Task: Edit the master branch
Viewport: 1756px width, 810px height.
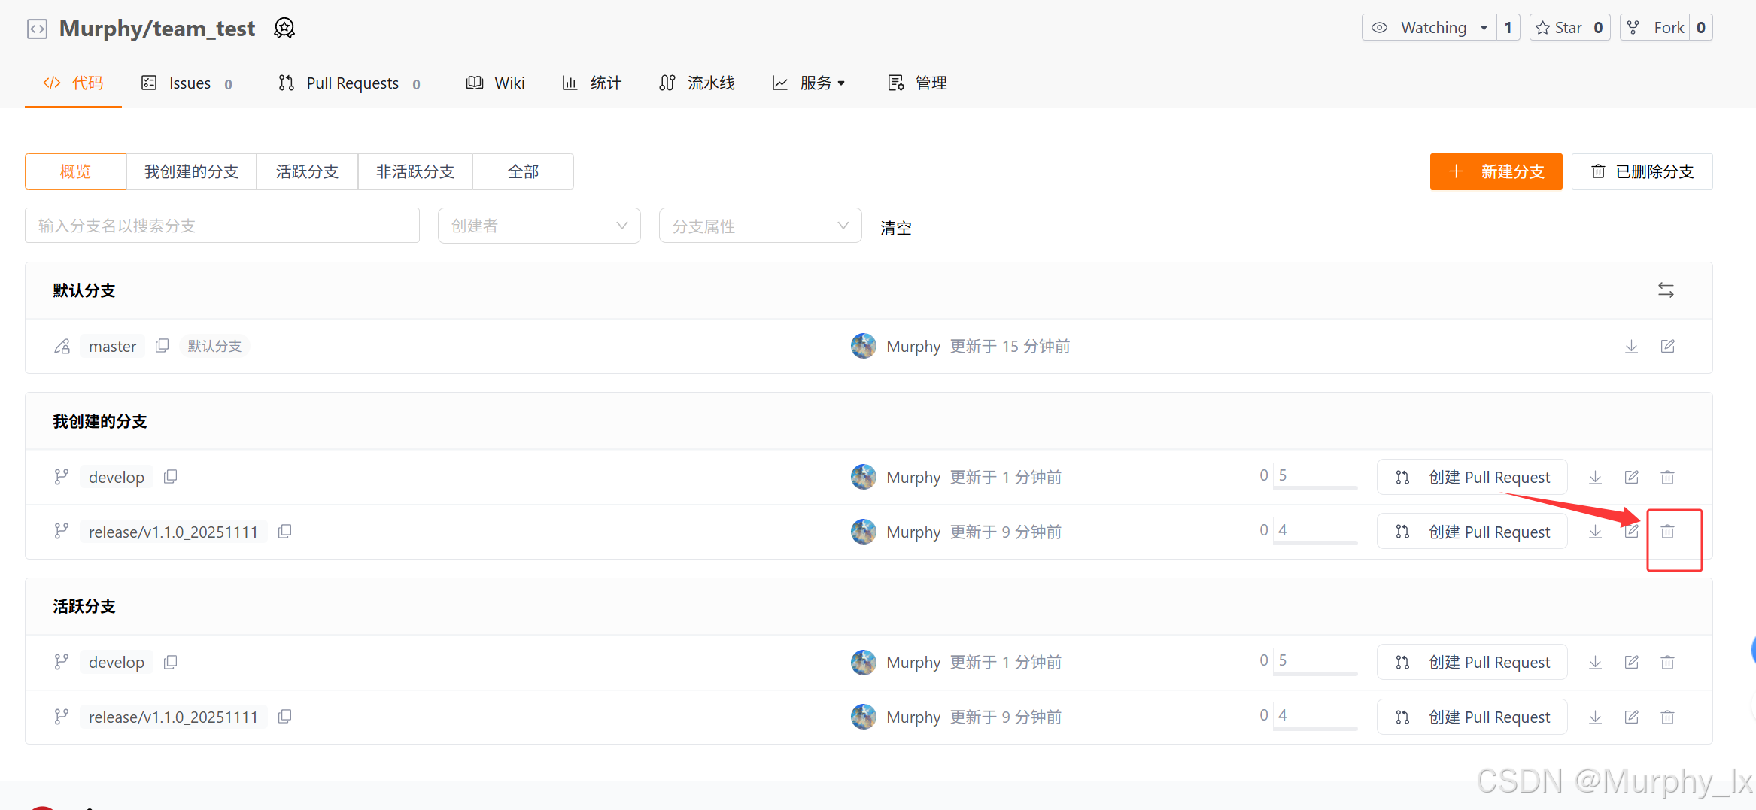Action: 1667,346
